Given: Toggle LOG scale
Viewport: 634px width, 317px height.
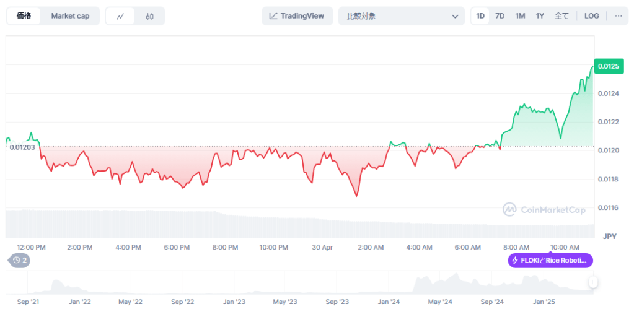Looking at the screenshot, I should pyautogui.click(x=591, y=16).
